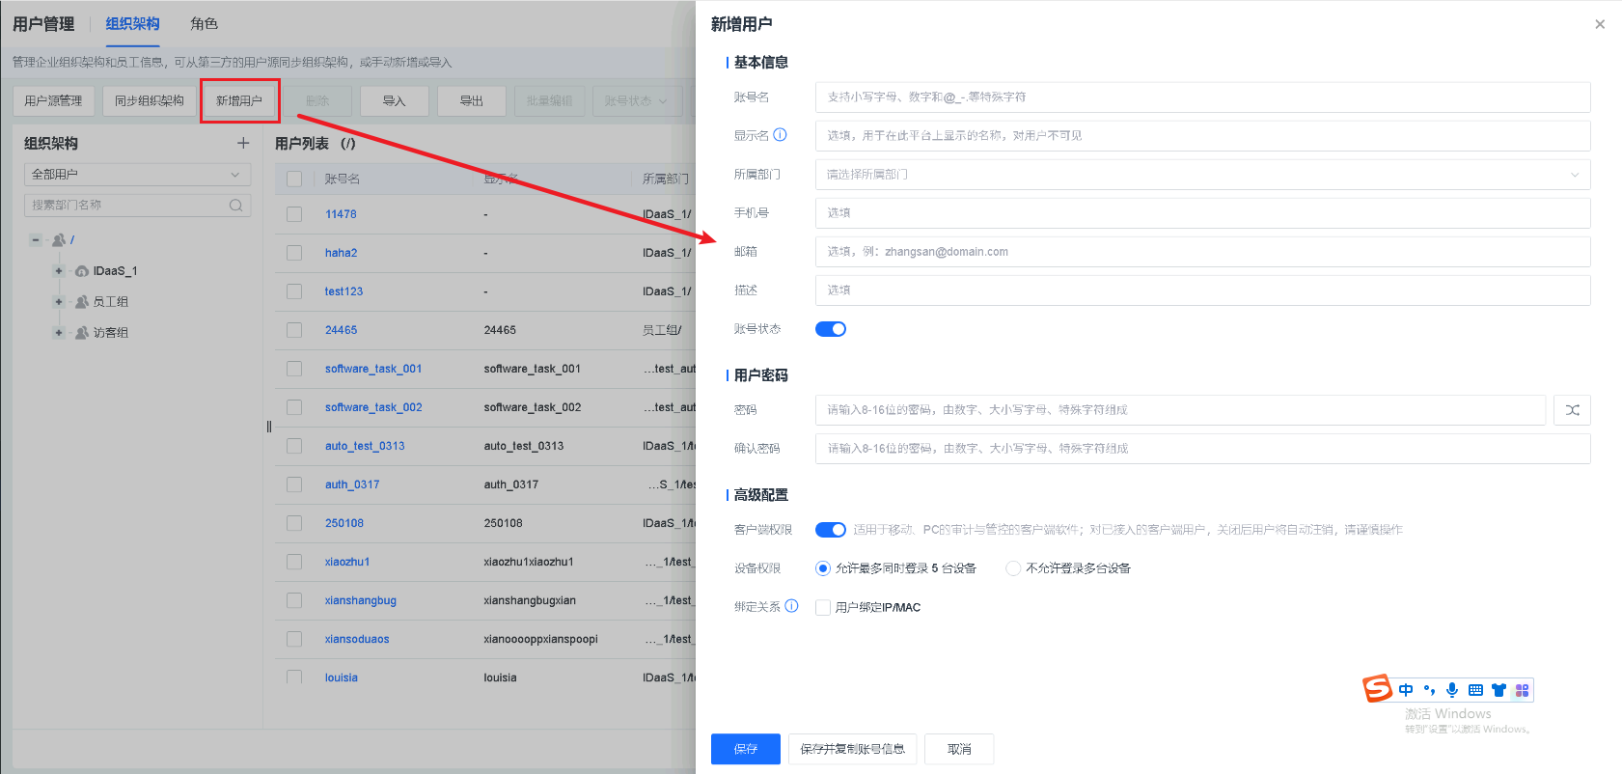The height and width of the screenshot is (774, 1622).
Task: Switch to the 角色 tab
Action: point(204,23)
